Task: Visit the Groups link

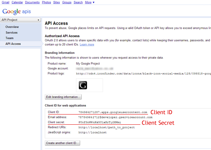Action: [67, 2]
